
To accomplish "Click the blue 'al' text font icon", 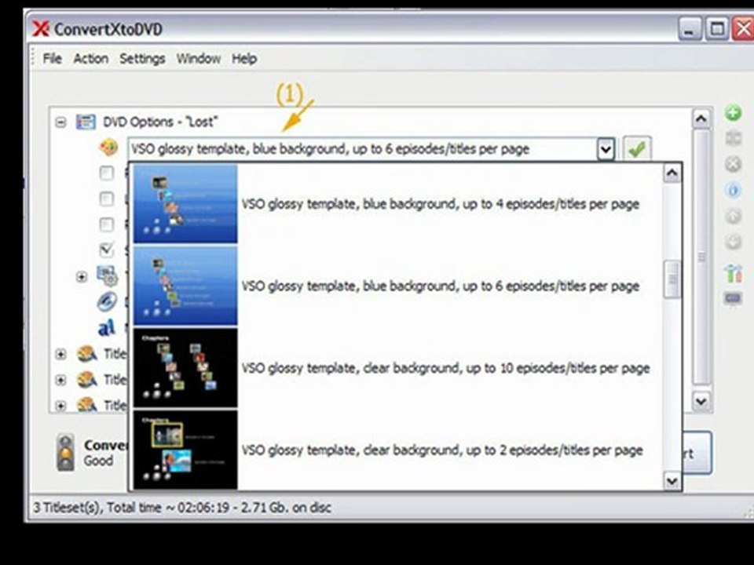I will click(x=106, y=327).
